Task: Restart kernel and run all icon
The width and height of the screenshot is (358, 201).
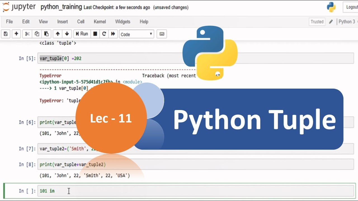Action: point(113,34)
